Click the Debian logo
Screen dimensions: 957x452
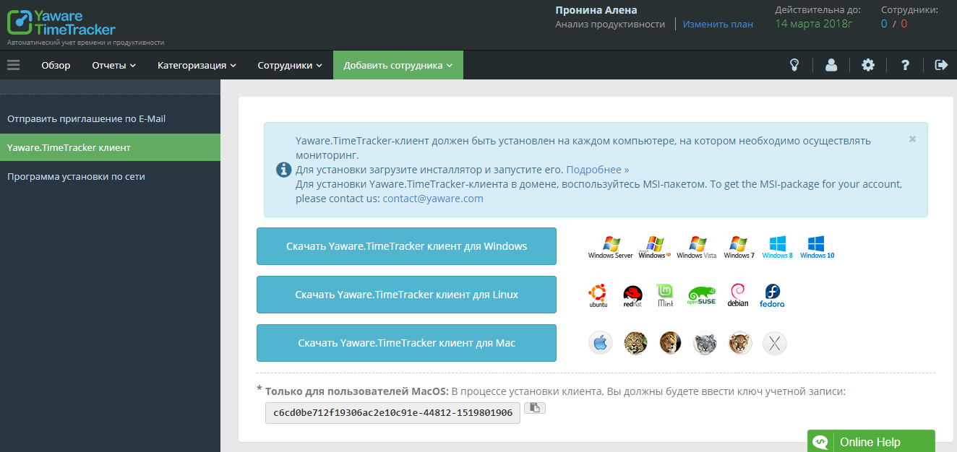(738, 295)
